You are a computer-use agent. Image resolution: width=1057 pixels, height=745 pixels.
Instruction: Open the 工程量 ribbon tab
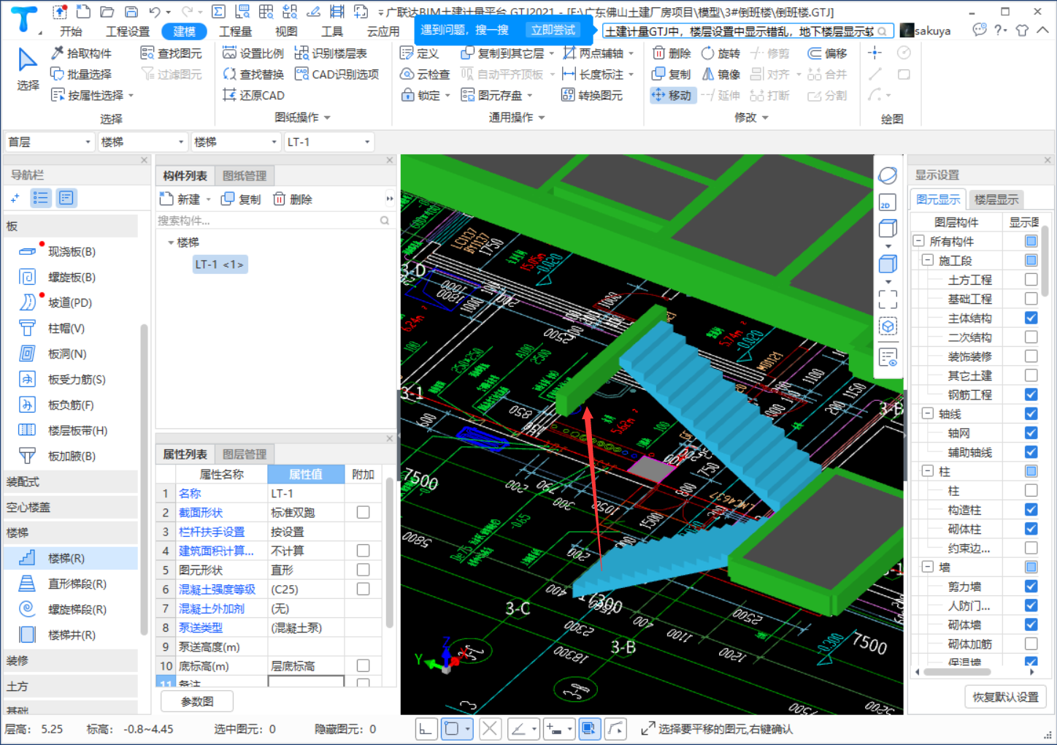pos(235,31)
